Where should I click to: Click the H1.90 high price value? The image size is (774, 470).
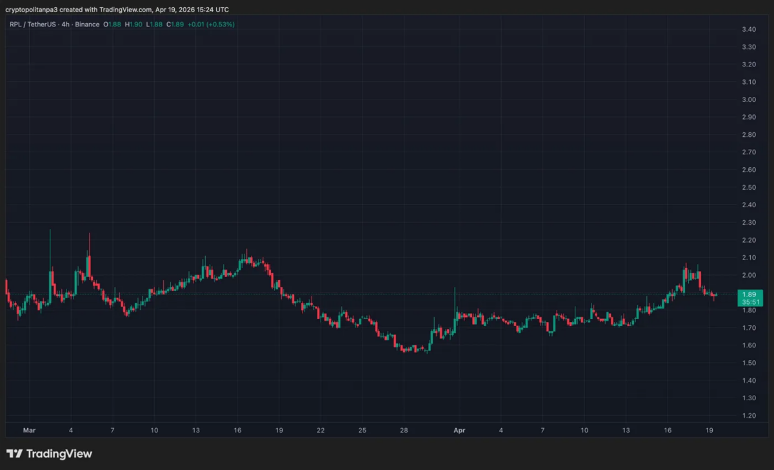(135, 25)
